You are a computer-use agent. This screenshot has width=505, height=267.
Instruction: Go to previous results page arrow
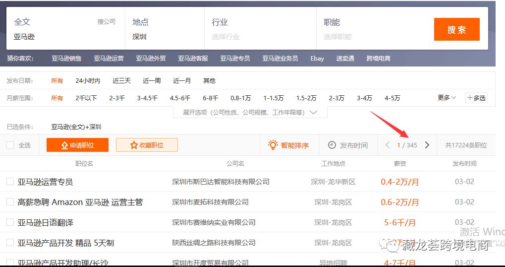(x=388, y=145)
